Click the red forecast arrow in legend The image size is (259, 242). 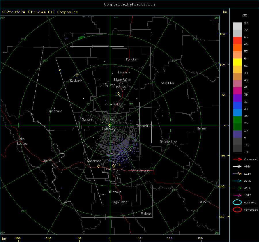pyautogui.click(x=237, y=159)
